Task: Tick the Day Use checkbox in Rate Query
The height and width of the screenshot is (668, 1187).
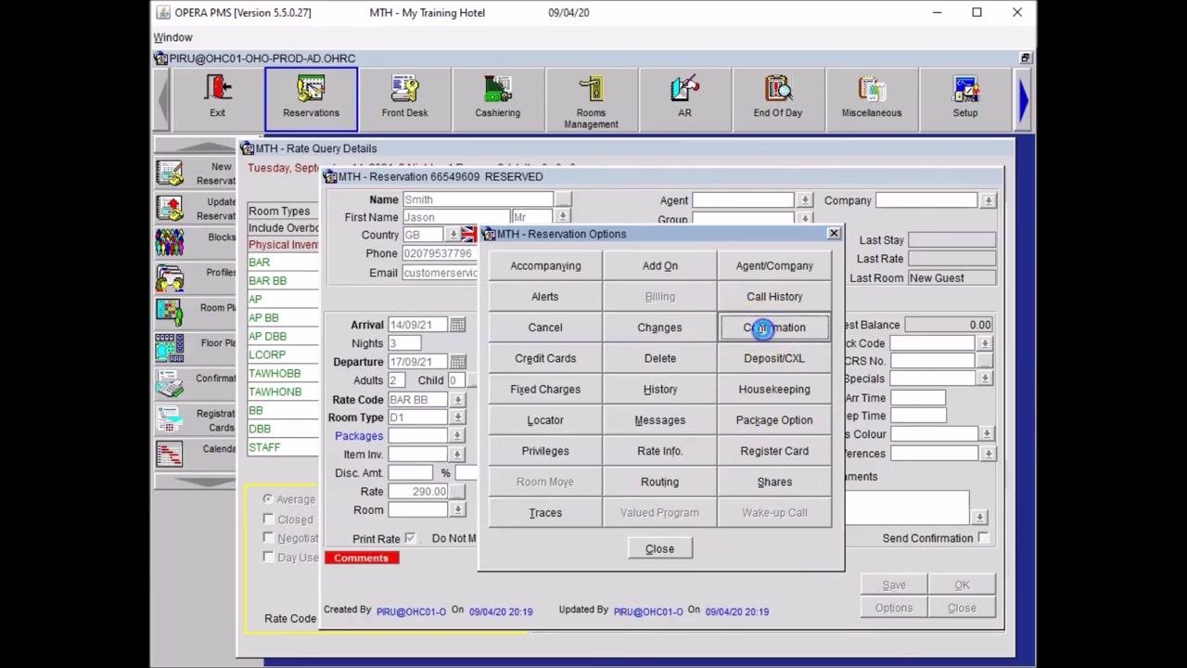Action: [x=269, y=557]
